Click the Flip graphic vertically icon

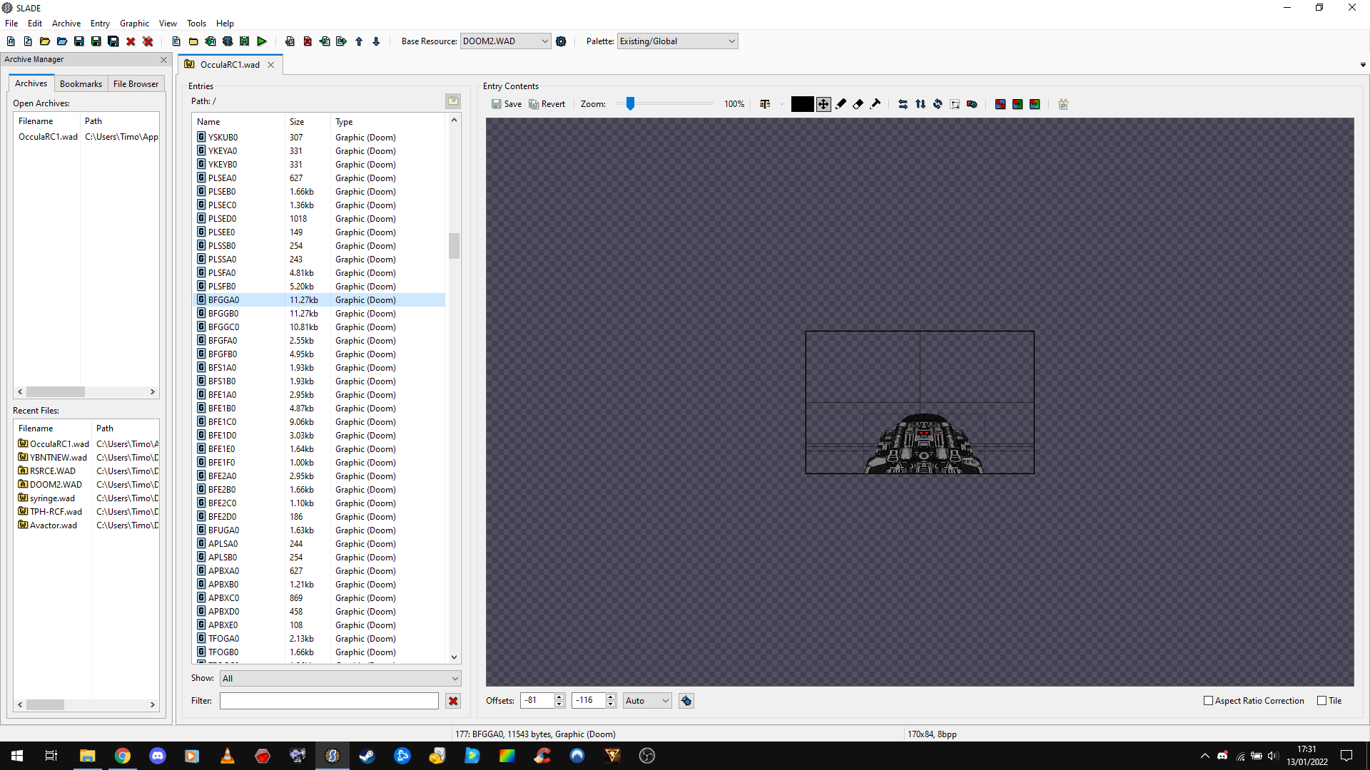click(920, 104)
